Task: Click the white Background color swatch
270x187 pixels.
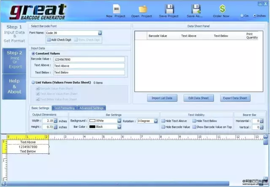Action: click(x=92, y=121)
